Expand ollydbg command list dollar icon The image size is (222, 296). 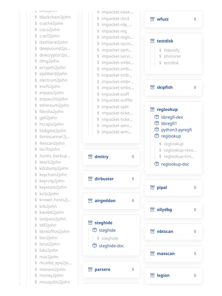(195, 210)
